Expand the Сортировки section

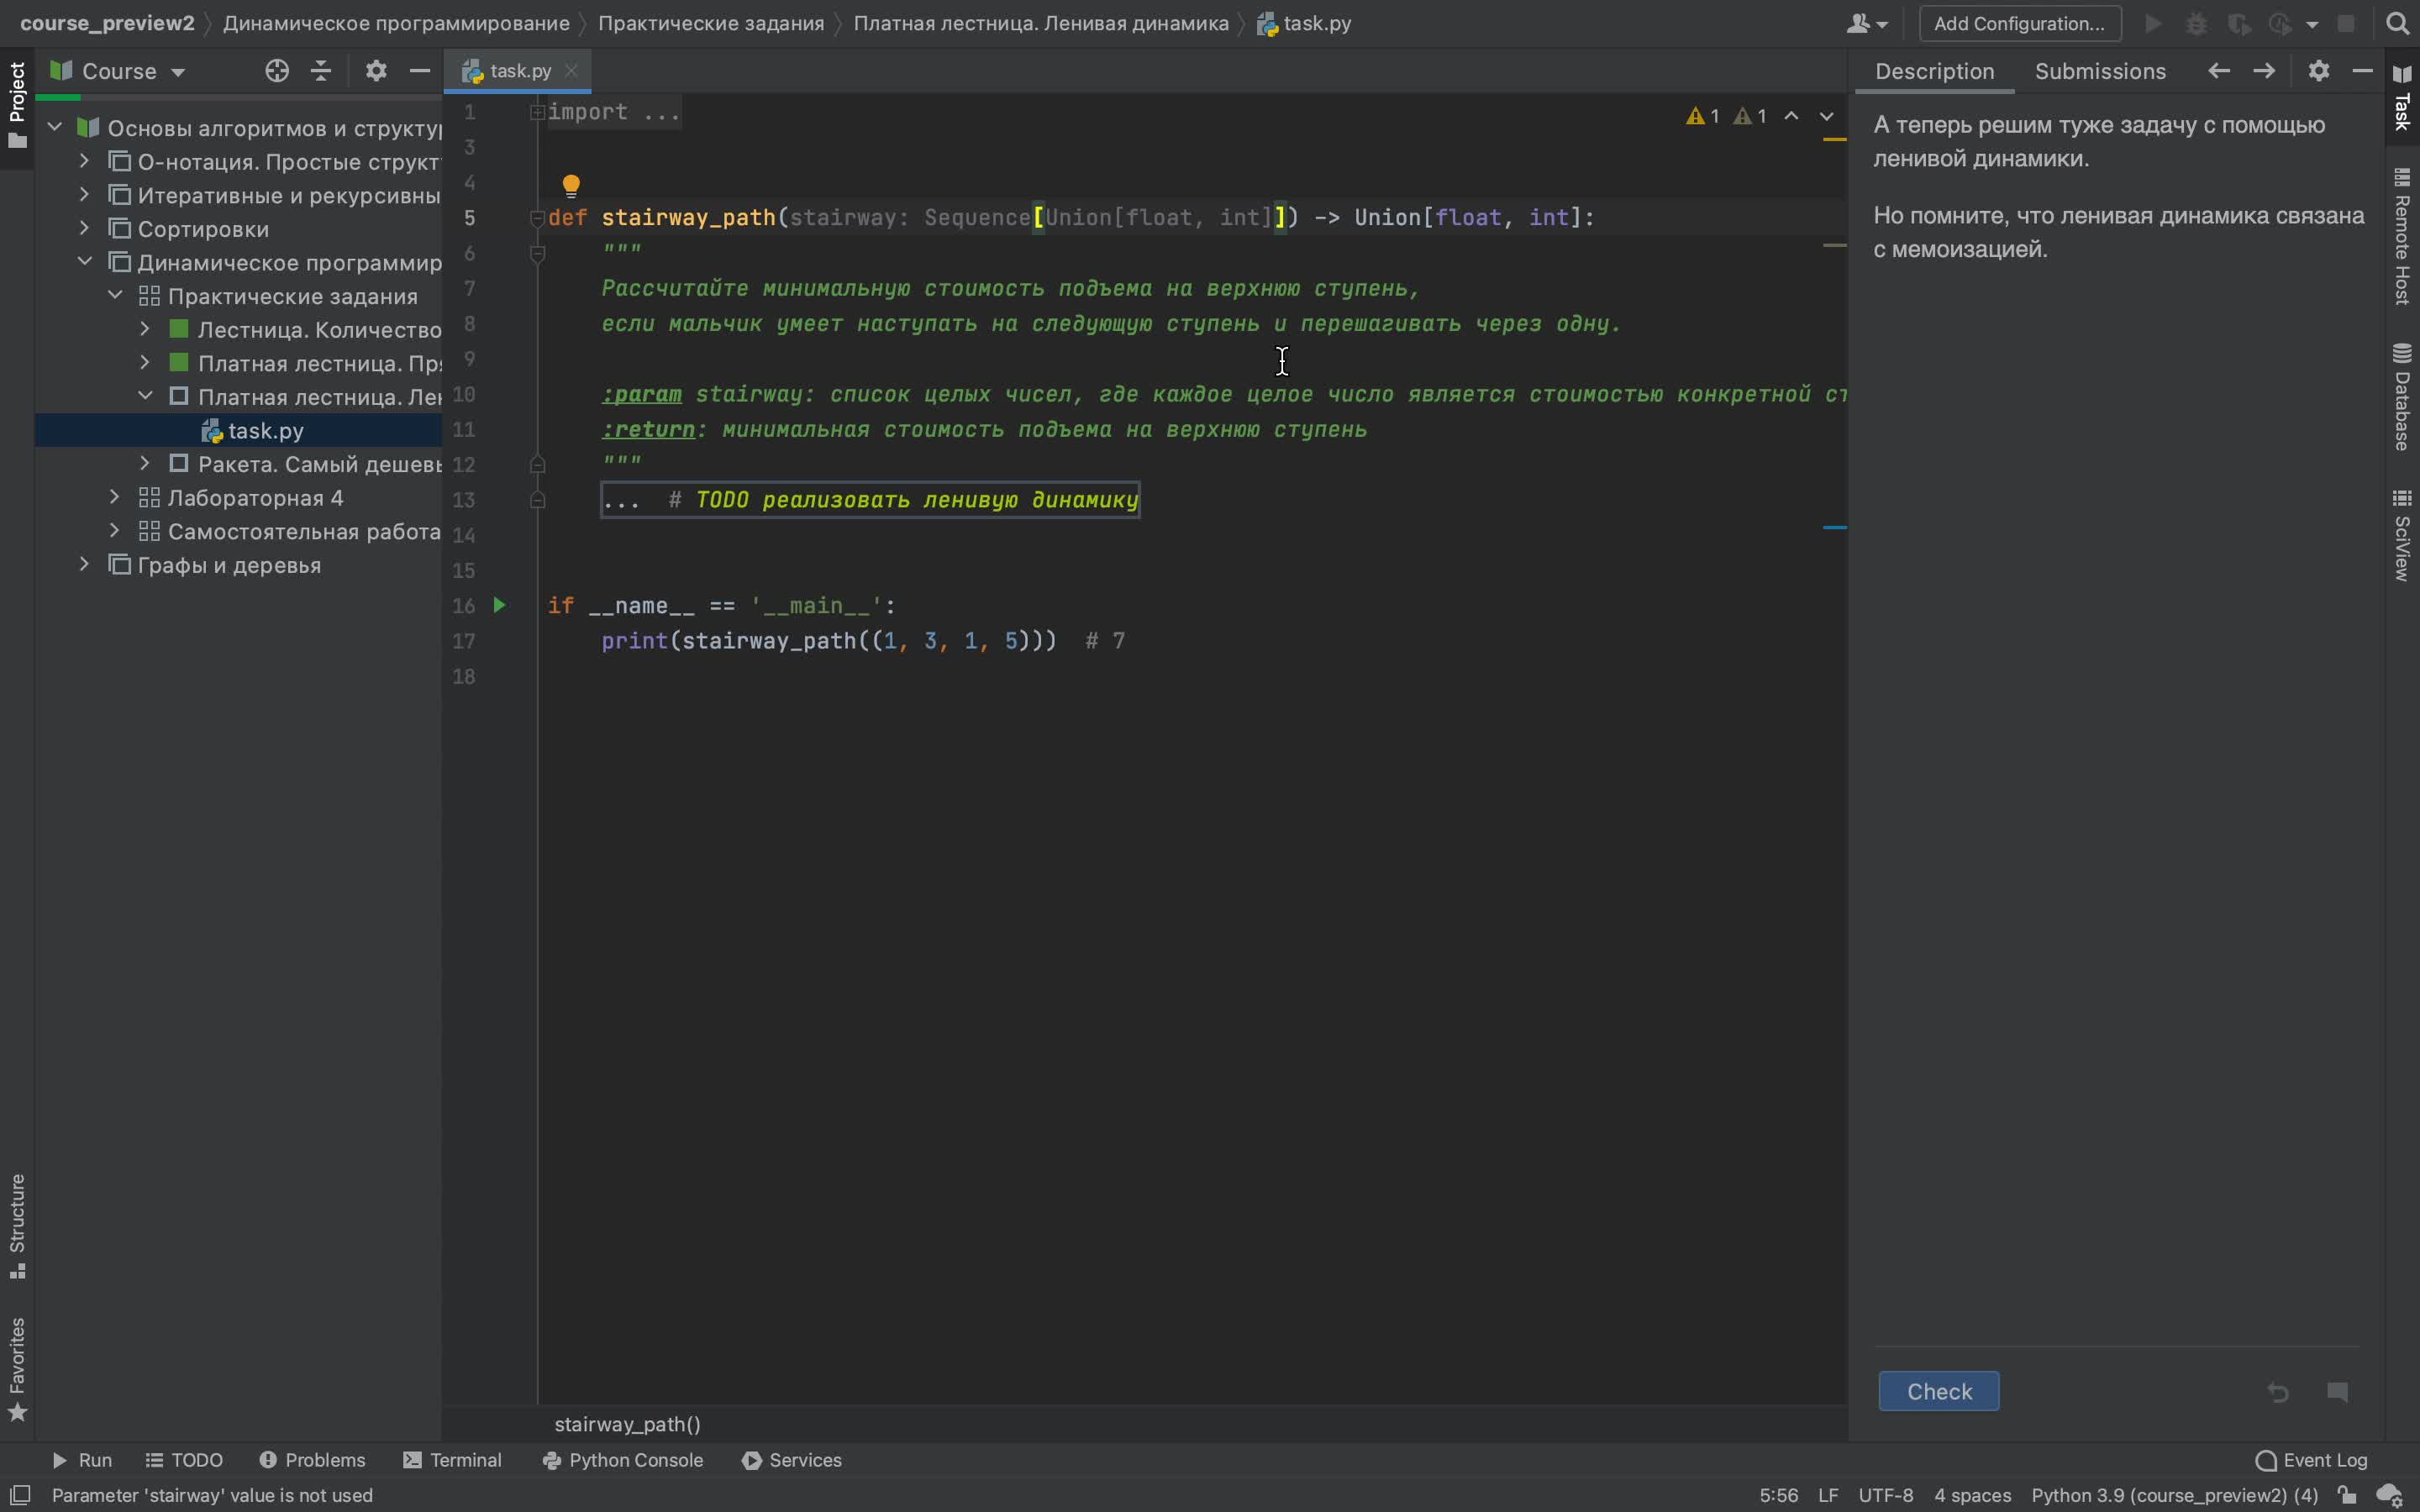pos(85,228)
